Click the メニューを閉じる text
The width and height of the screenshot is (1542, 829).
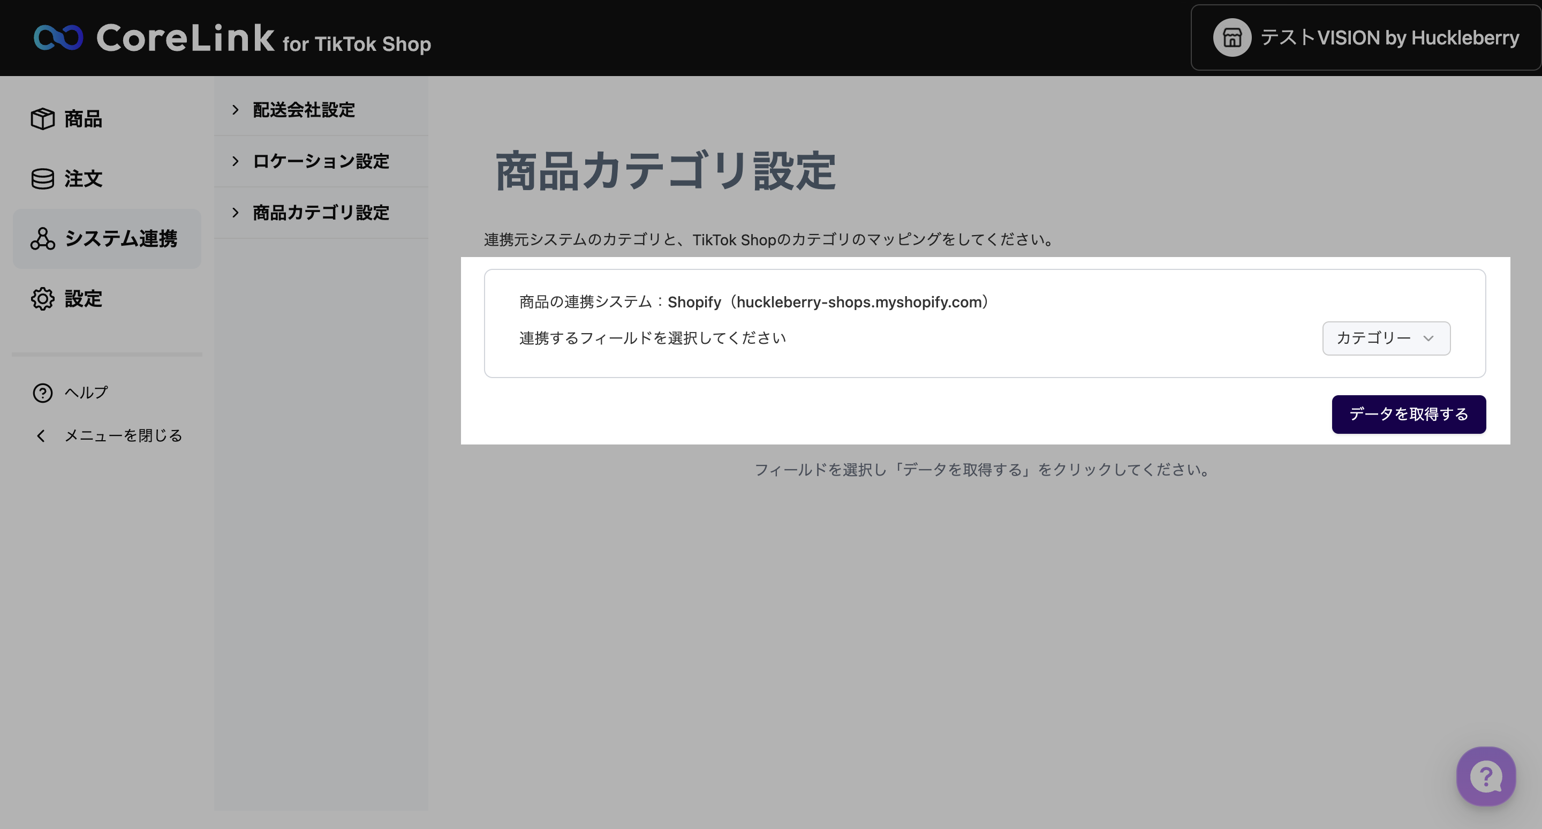(123, 436)
